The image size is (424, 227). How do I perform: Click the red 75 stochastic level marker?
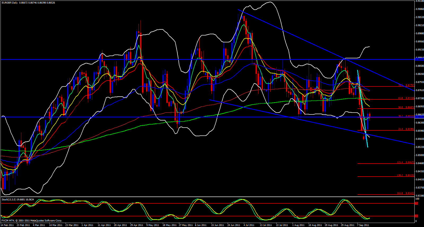point(416,203)
